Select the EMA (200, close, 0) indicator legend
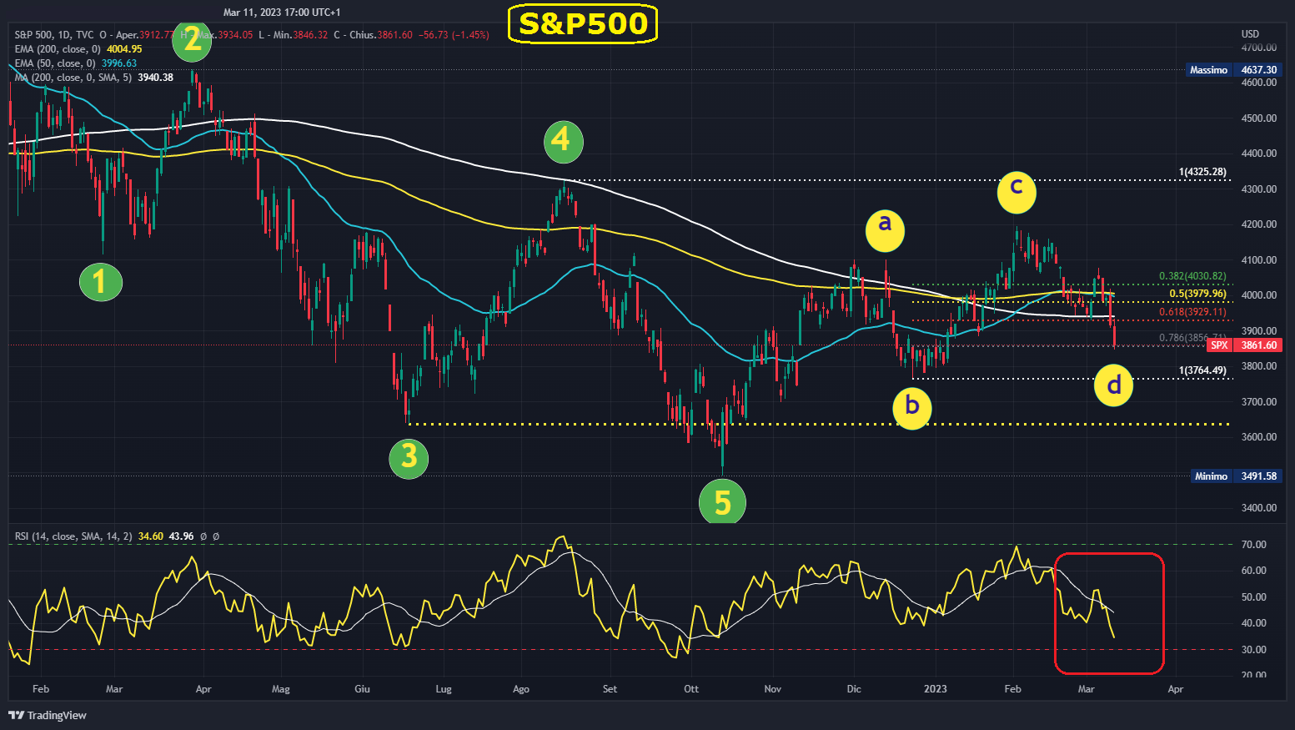Image resolution: width=1295 pixels, height=730 pixels. coord(58,49)
